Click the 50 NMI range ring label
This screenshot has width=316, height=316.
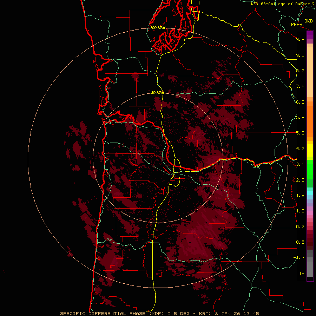coord(158,93)
